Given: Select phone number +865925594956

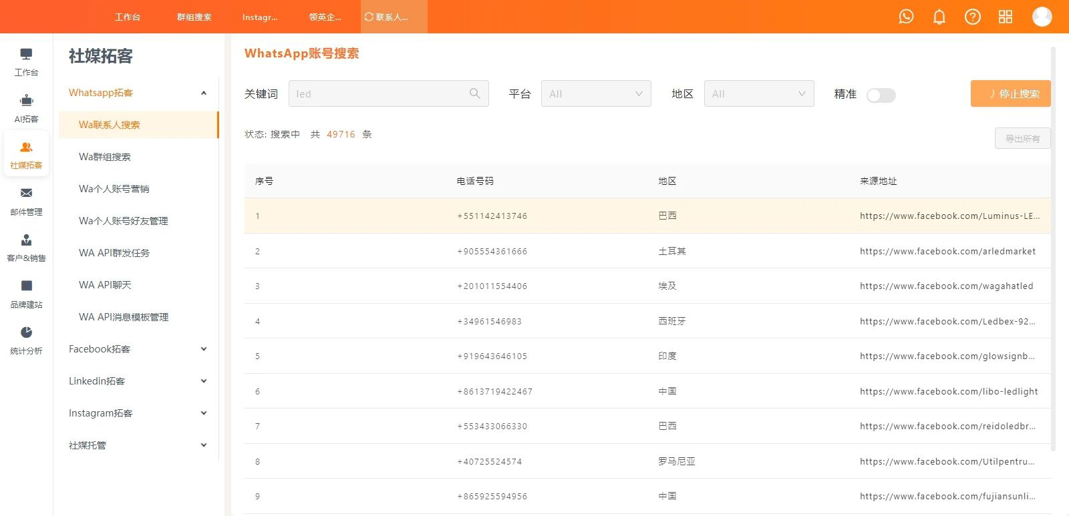Looking at the screenshot, I should (x=492, y=496).
